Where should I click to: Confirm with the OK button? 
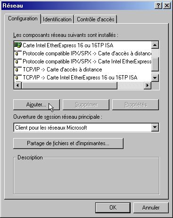[x=113, y=208]
